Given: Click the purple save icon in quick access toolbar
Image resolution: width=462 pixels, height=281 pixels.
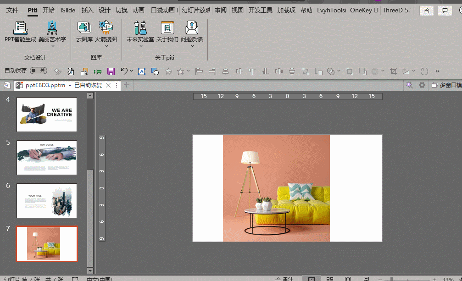Looking at the screenshot, I should [111, 71].
